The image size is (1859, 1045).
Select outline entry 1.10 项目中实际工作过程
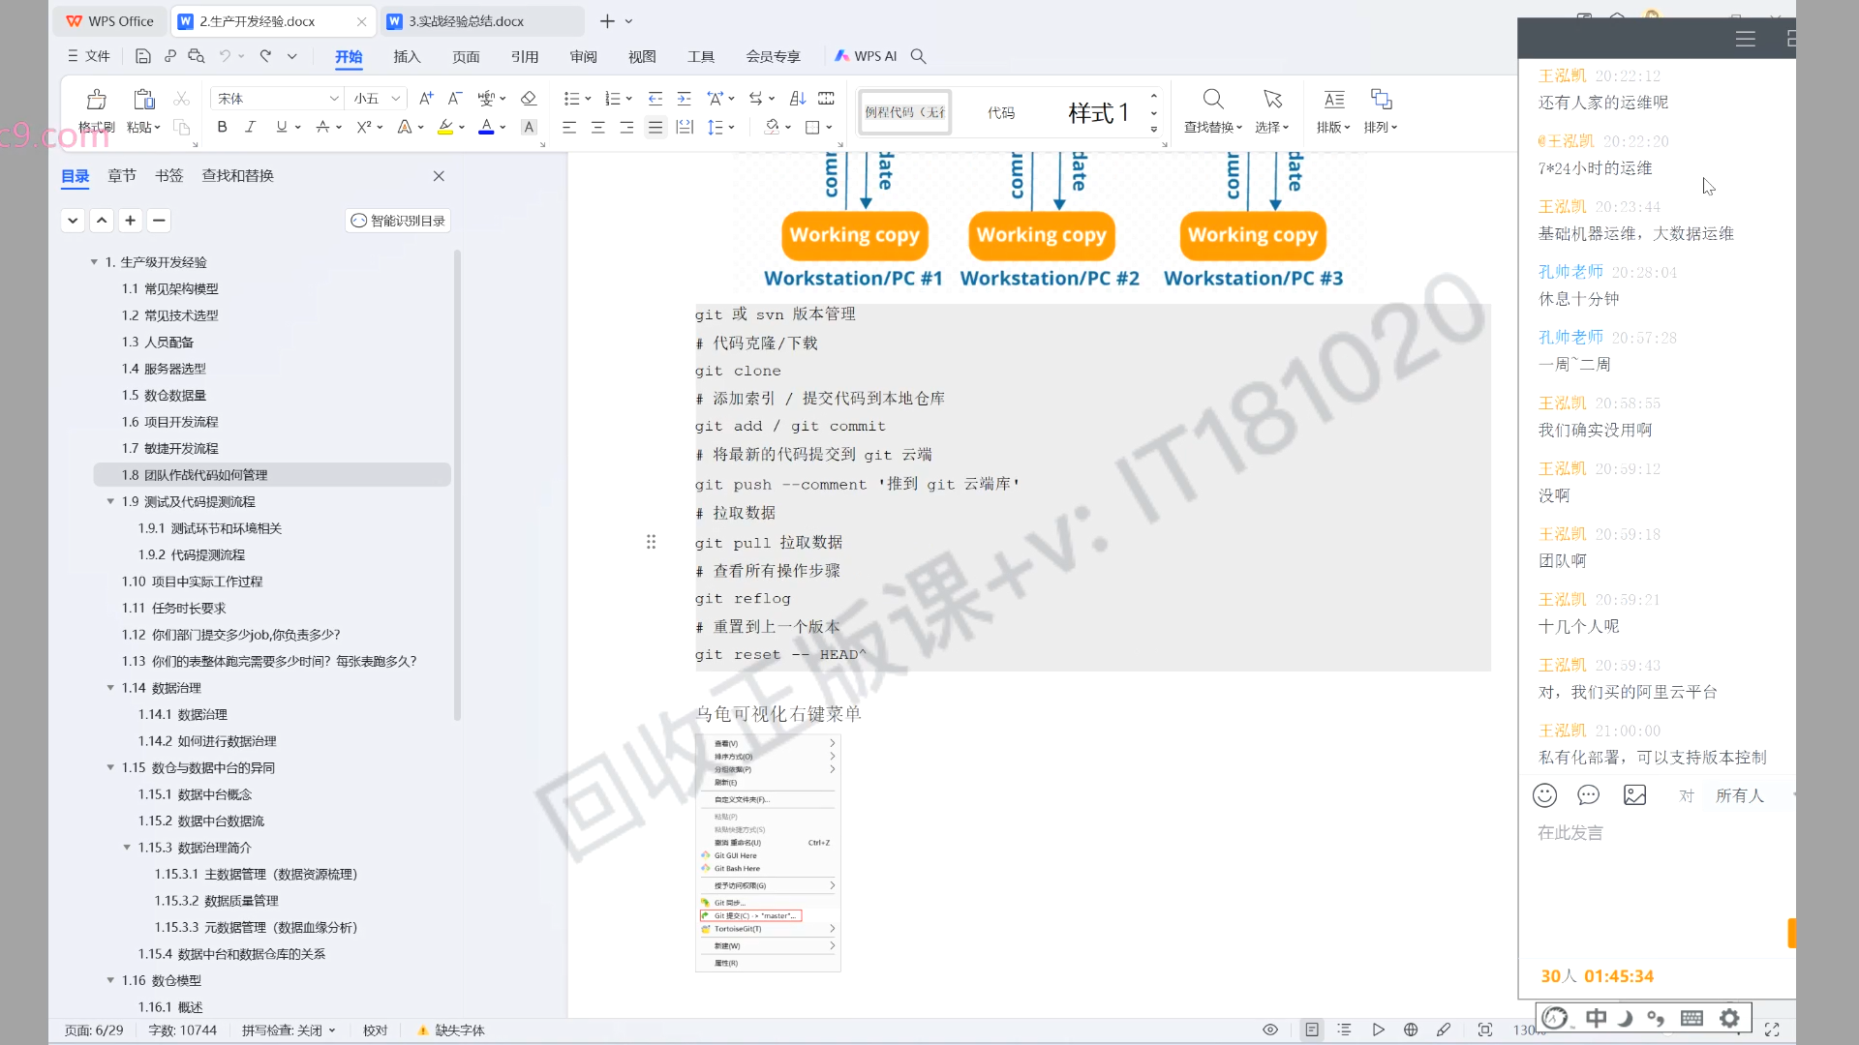click(x=192, y=582)
